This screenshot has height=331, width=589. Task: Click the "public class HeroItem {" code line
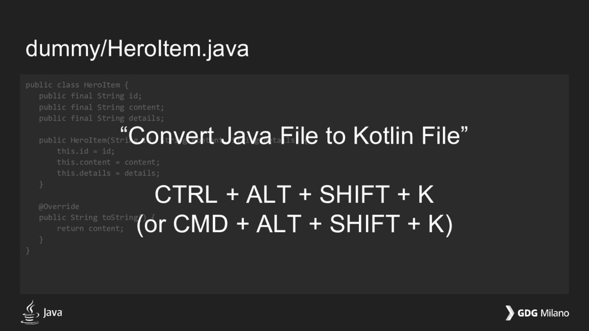pyautogui.click(x=77, y=85)
